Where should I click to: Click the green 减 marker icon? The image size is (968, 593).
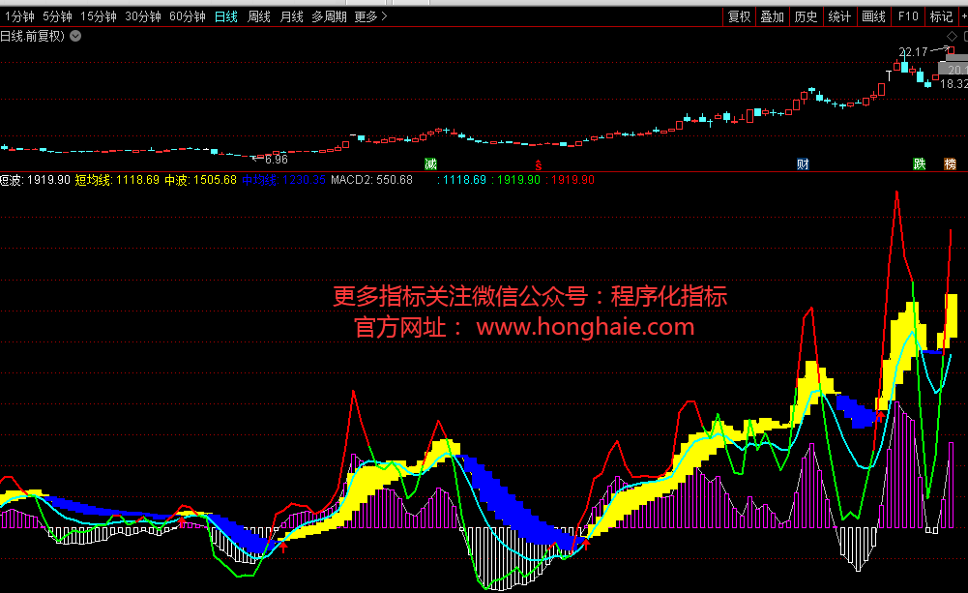point(430,163)
